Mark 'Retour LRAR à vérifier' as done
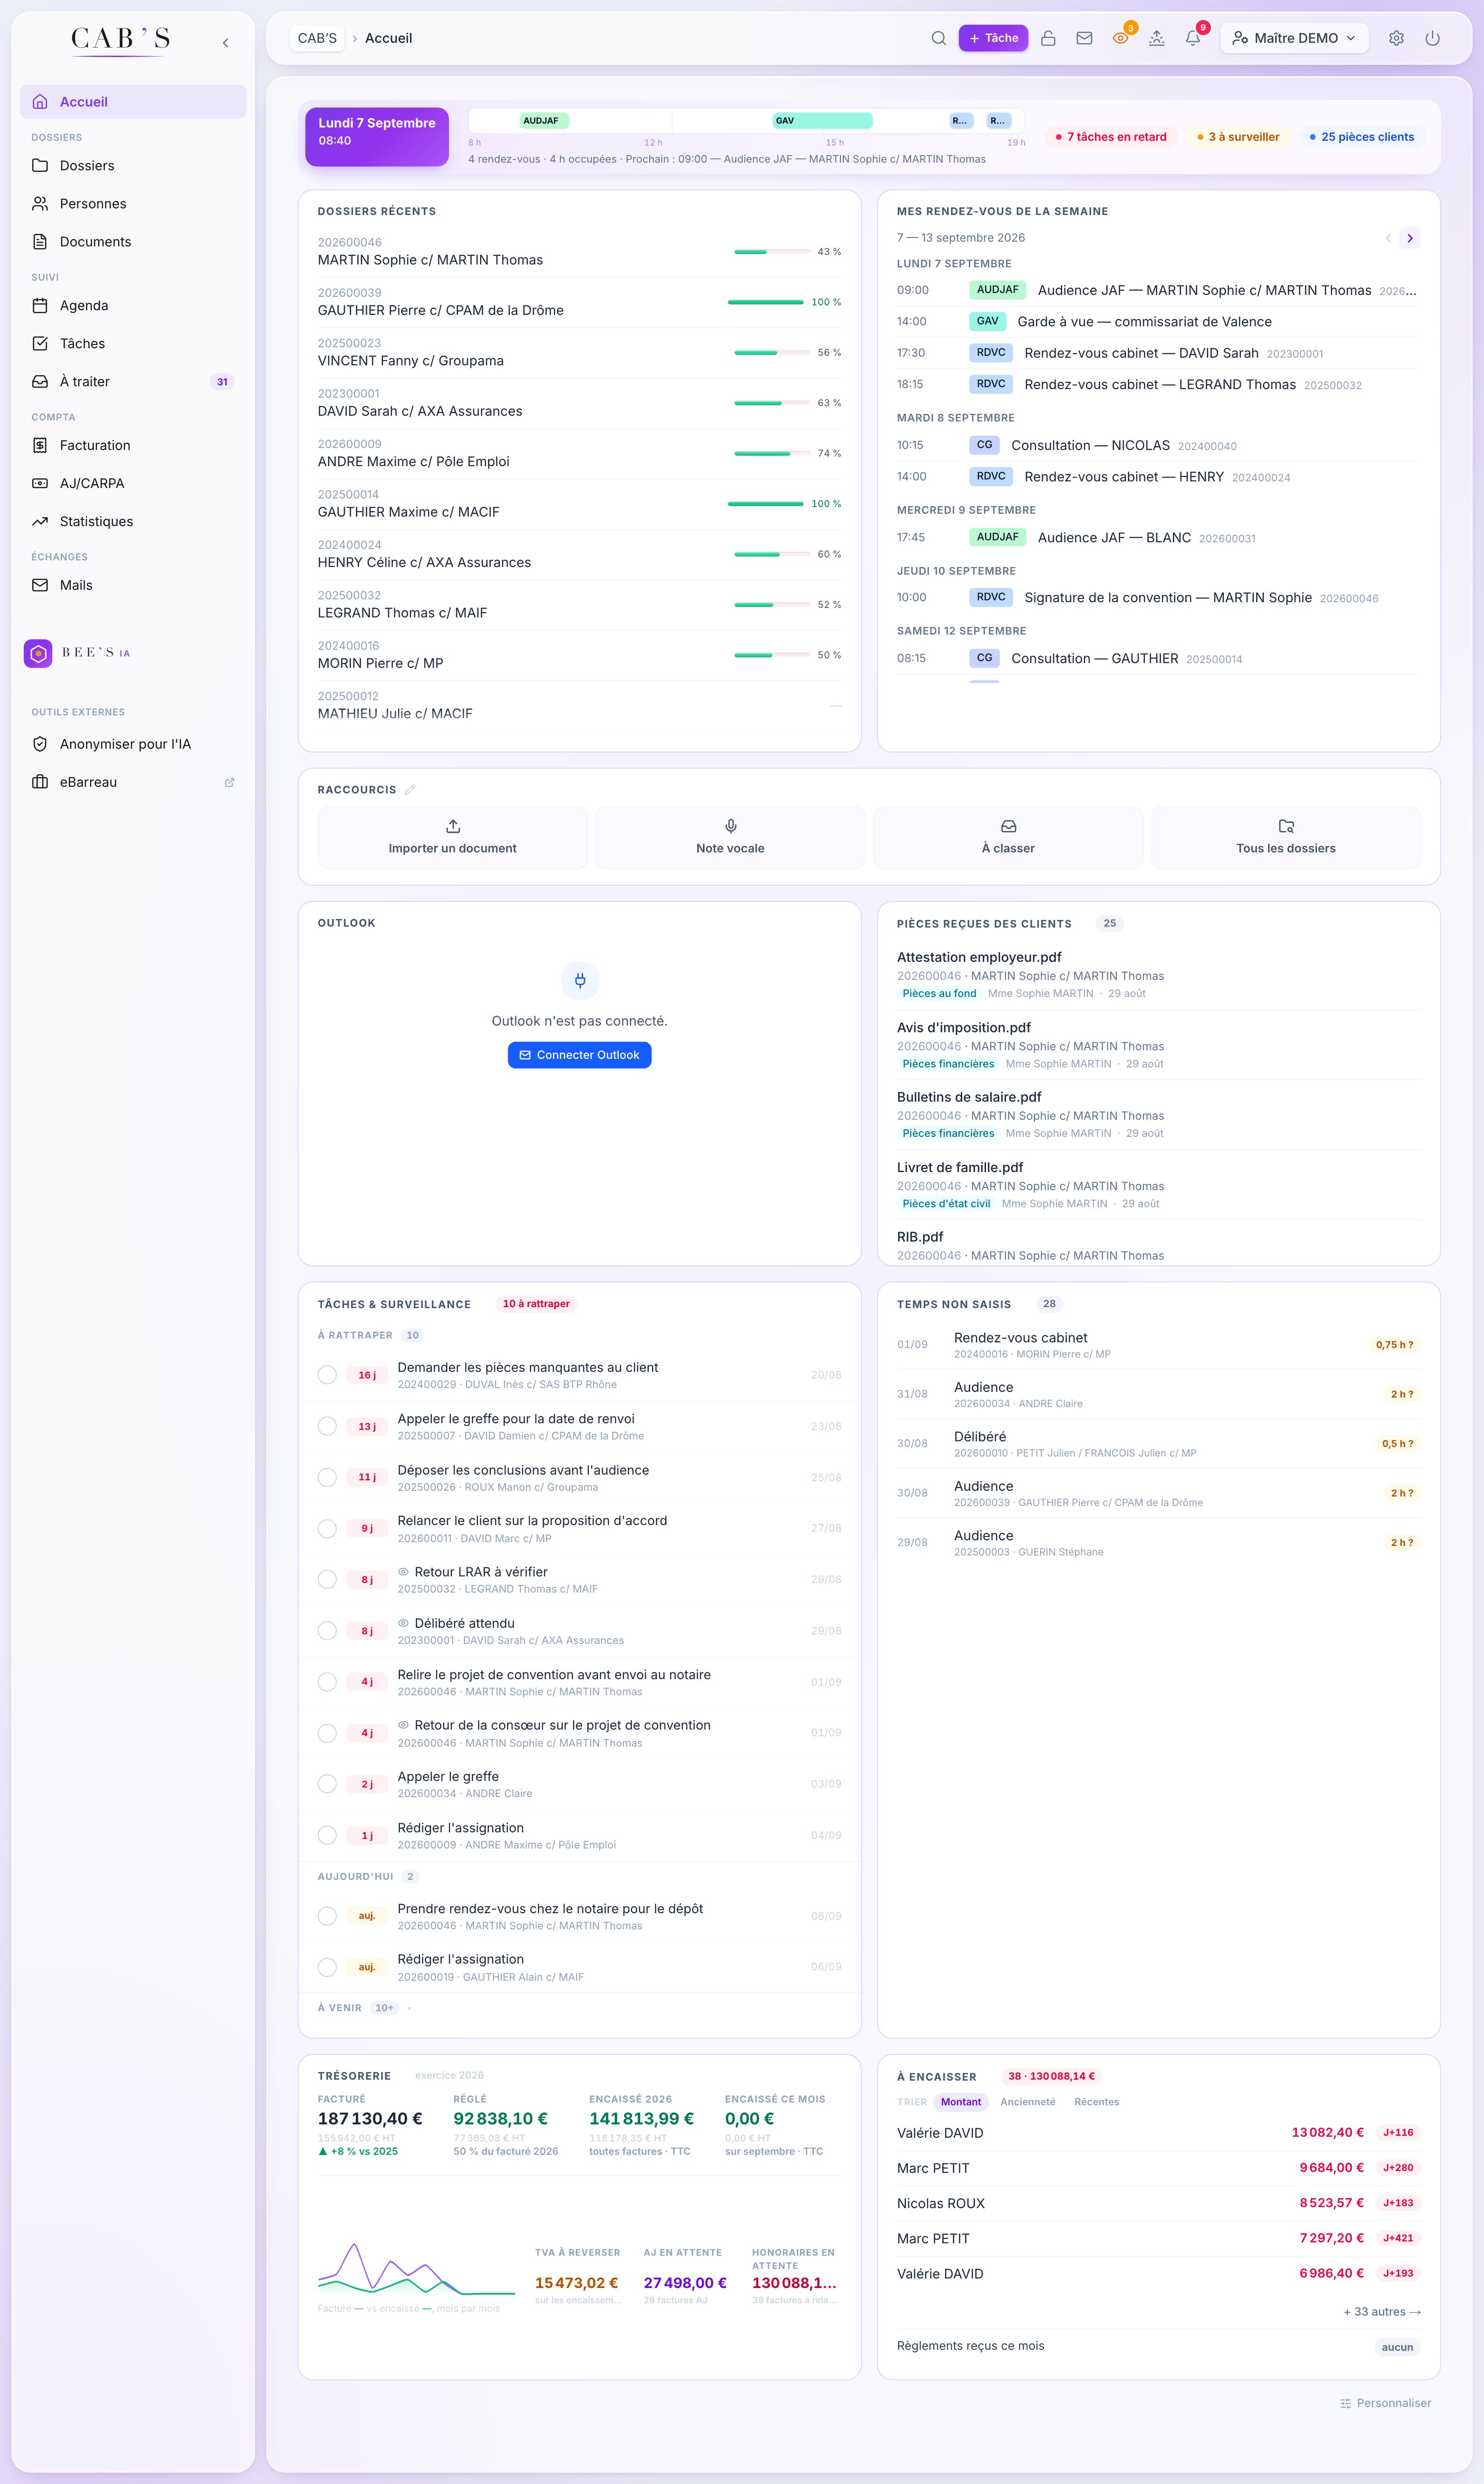 point(327,1579)
